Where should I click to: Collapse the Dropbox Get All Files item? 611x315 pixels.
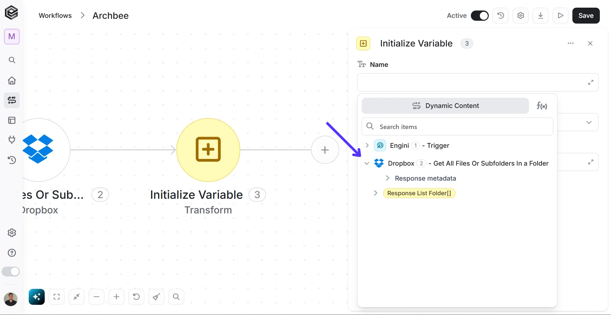(367, 163)
